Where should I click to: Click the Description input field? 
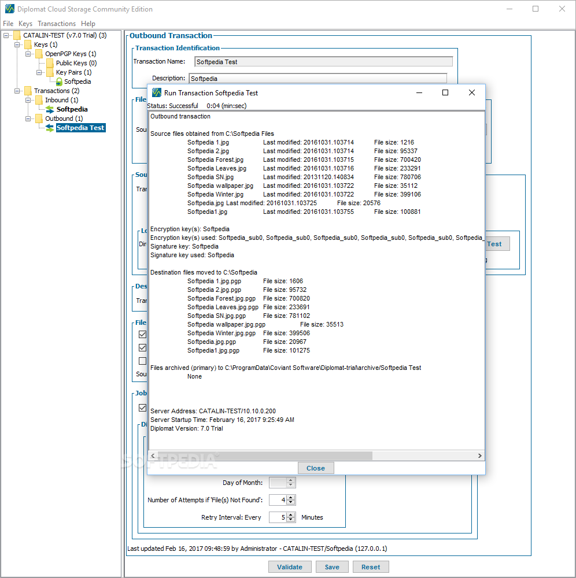318,79
